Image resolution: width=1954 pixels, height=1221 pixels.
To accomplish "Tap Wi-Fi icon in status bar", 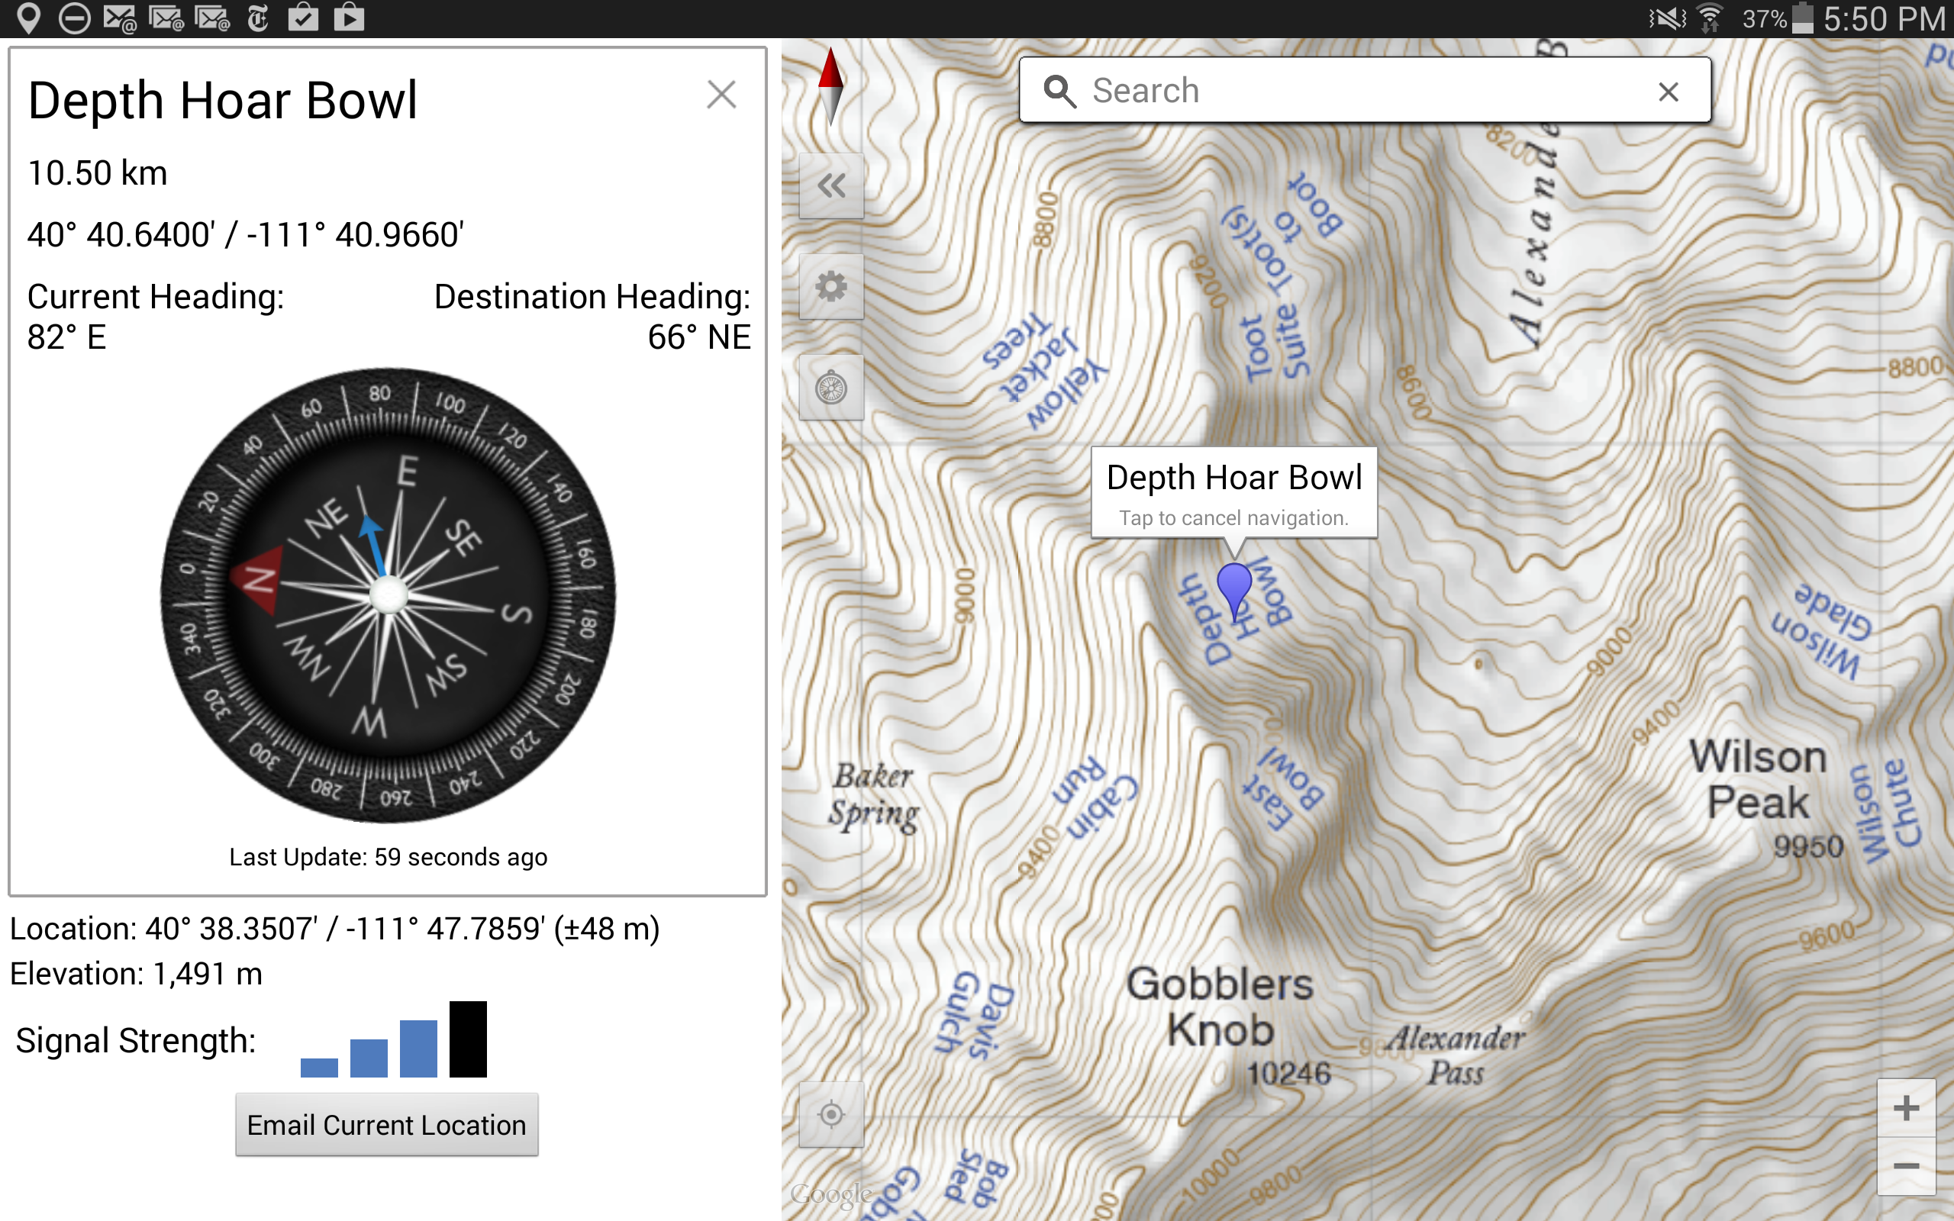I will coord(1709,18).
